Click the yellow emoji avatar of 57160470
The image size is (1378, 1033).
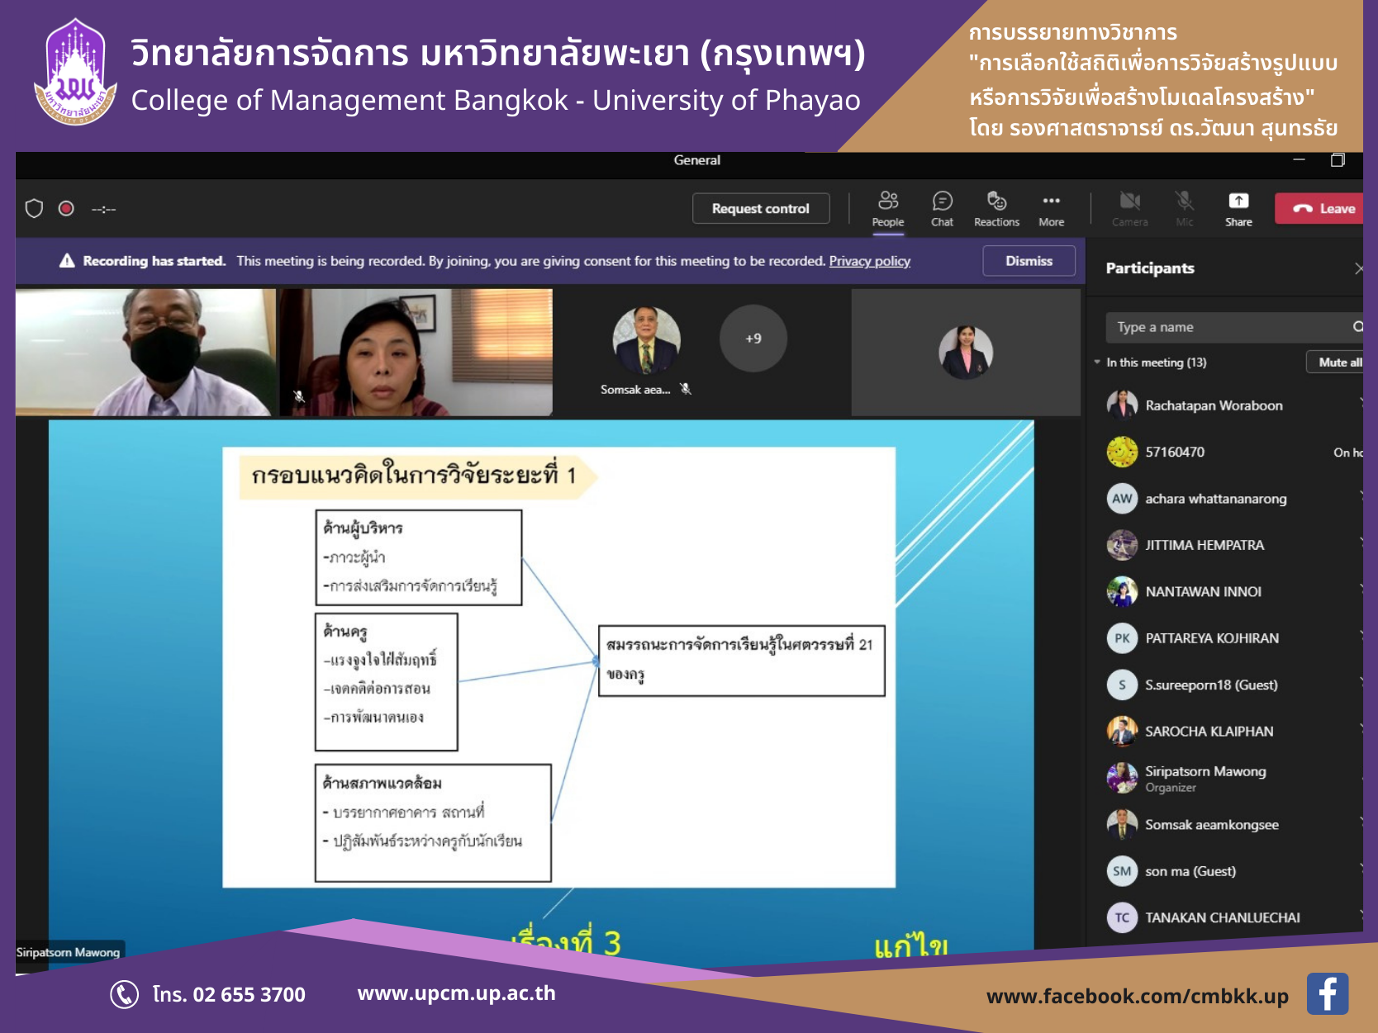1122,452
